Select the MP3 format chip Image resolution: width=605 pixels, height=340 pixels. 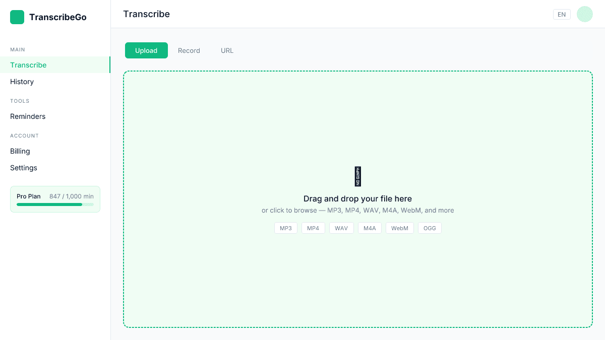[x=285, y=228]
